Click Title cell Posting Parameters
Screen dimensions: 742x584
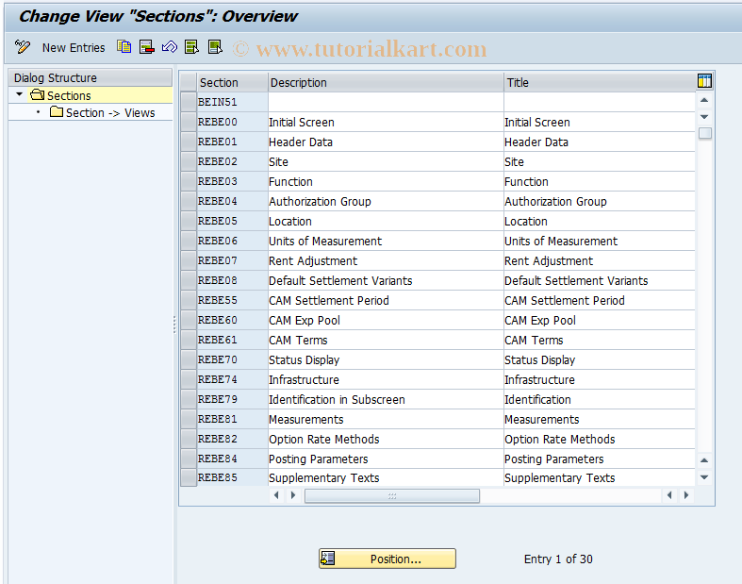(x=600, y=460)
